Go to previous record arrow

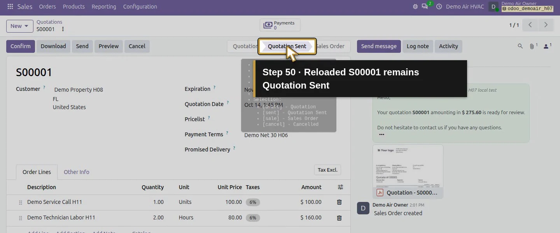[530, 25]
